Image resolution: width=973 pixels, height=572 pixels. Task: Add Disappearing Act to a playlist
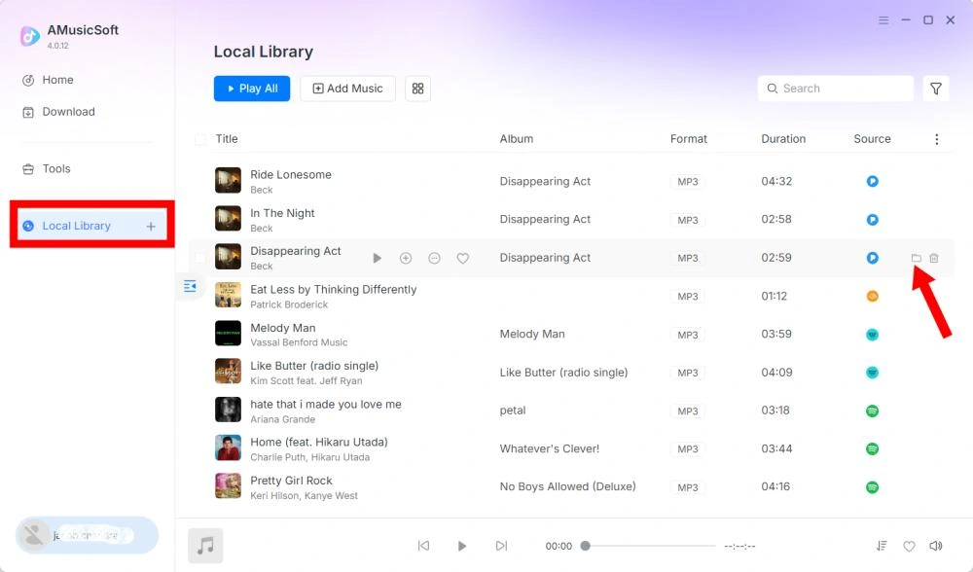[x=405, y=258]
